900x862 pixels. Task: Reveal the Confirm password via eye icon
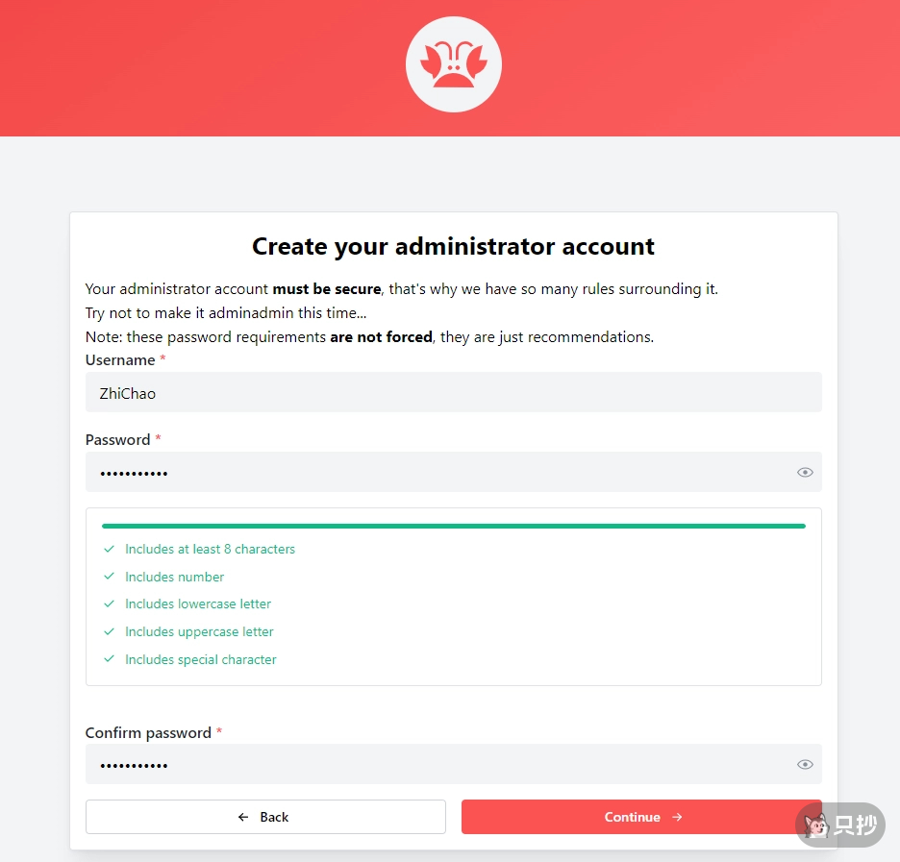point(805,764)
